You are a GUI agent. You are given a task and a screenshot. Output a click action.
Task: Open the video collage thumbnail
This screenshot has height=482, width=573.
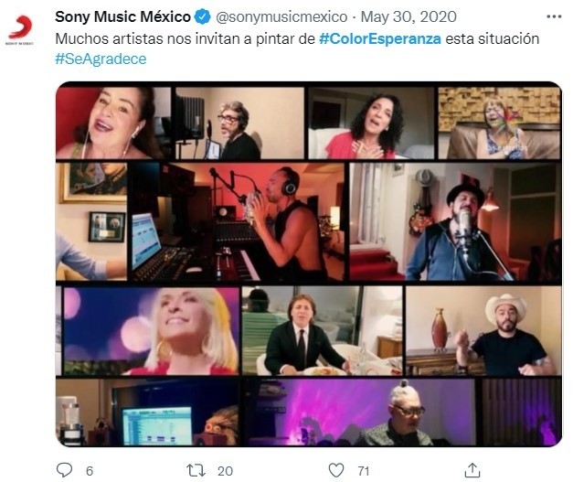[308, 265]
